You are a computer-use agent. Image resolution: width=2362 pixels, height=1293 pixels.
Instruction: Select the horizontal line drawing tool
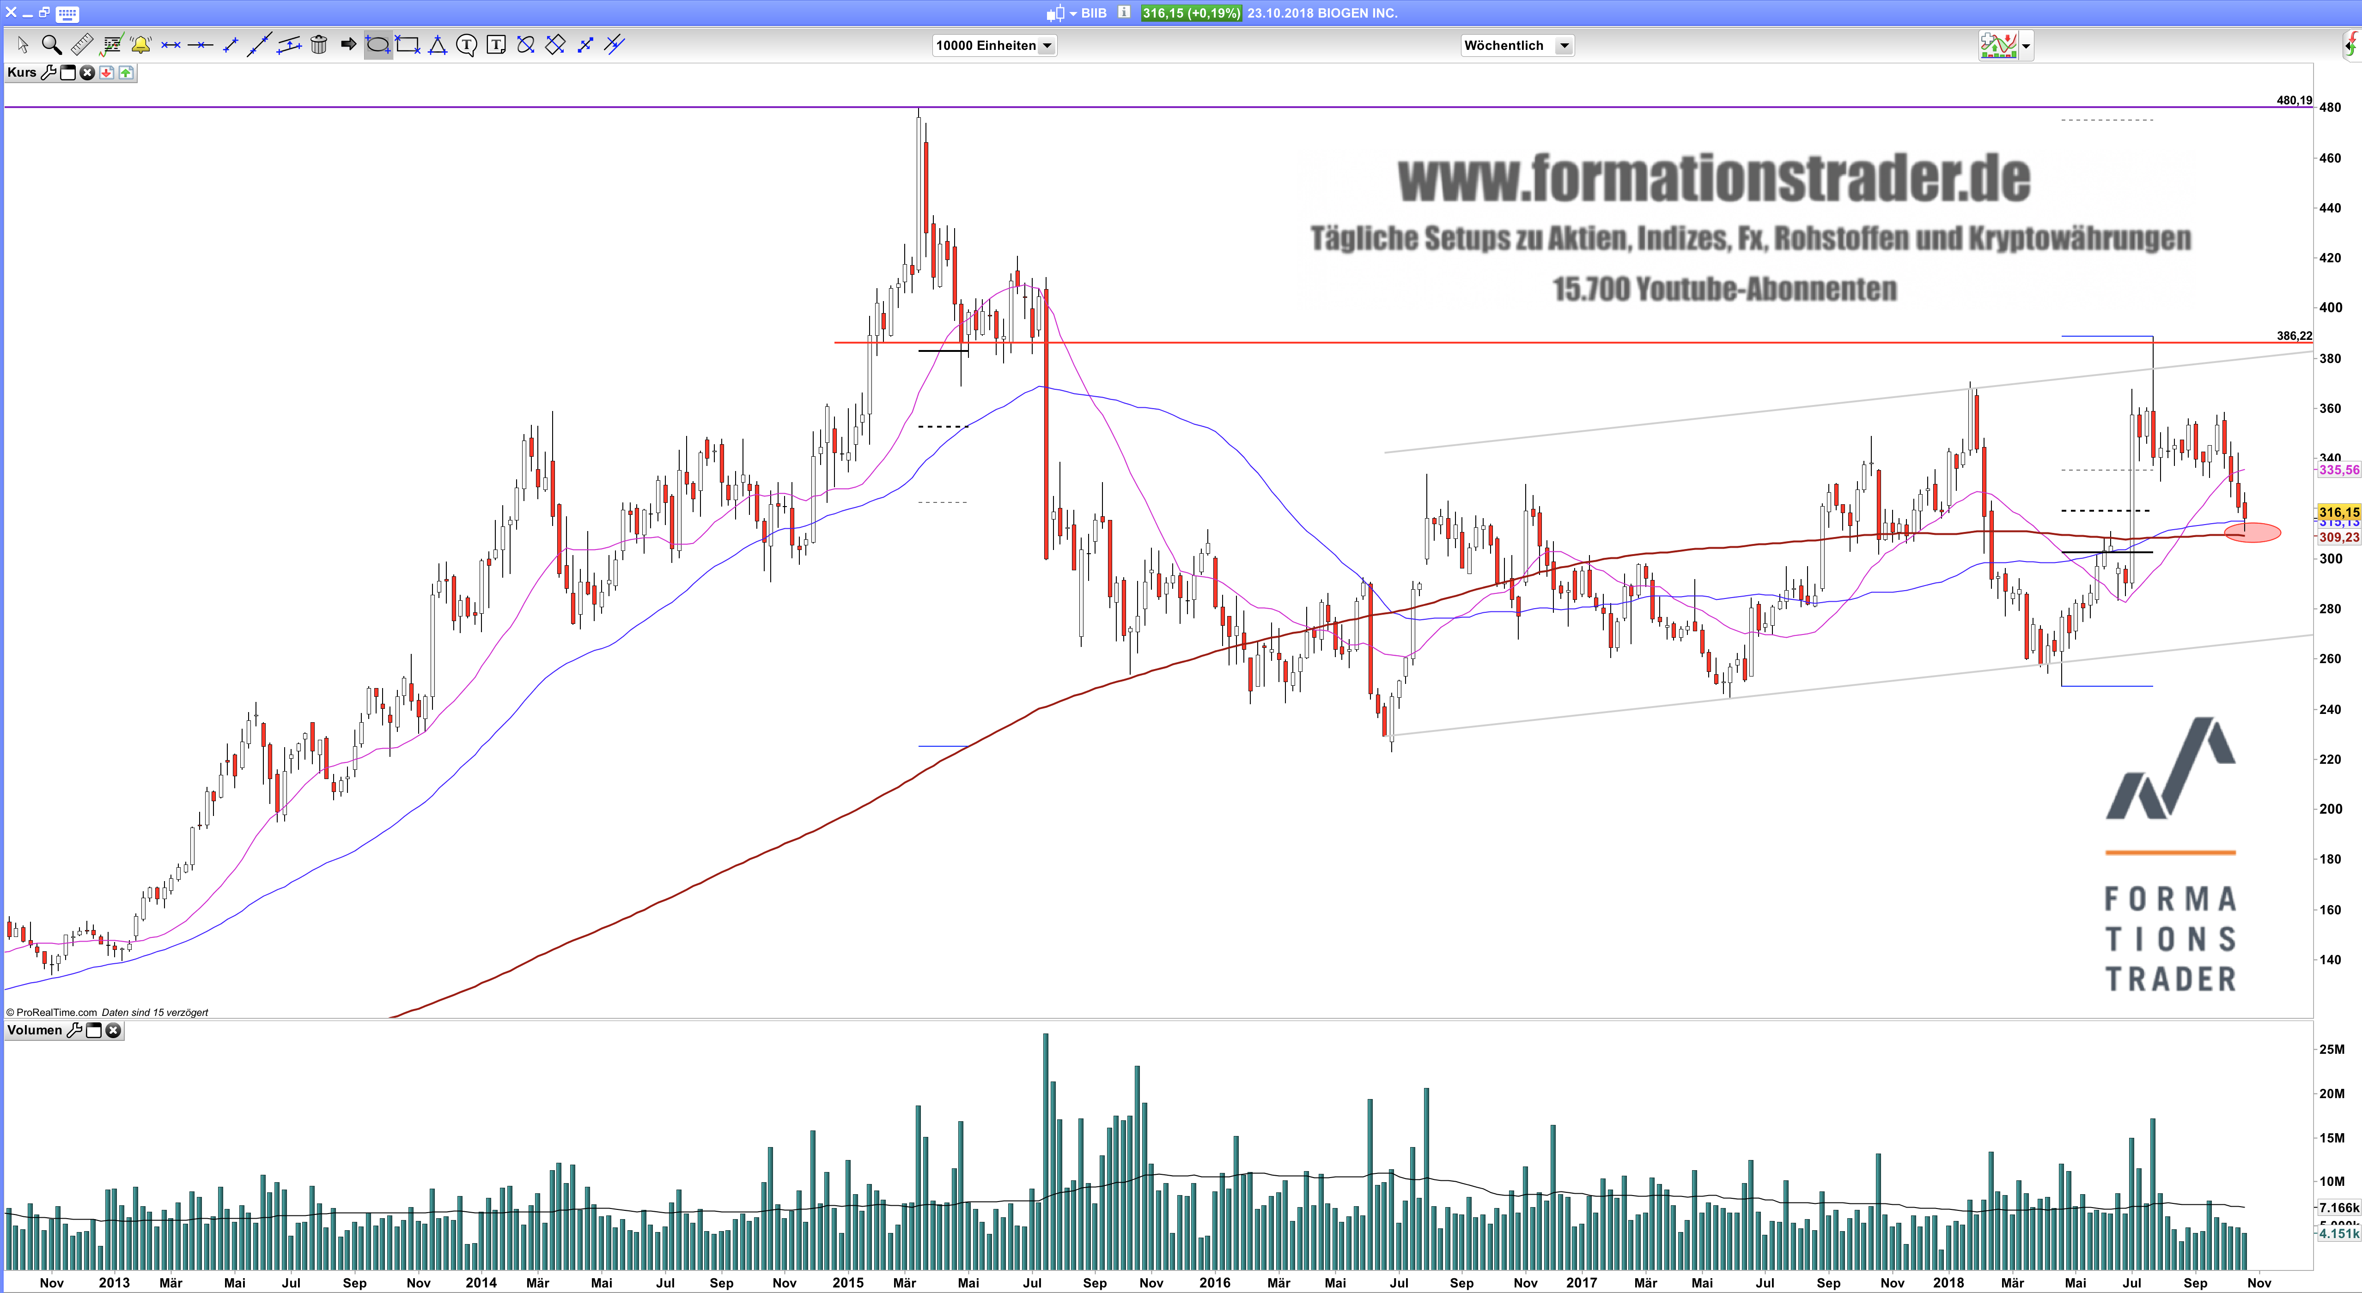pyautogui.click(x=200, y=45)
